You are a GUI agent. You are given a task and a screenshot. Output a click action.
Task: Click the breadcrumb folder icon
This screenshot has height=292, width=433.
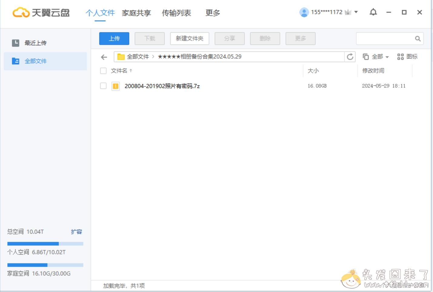pos(121,57)
